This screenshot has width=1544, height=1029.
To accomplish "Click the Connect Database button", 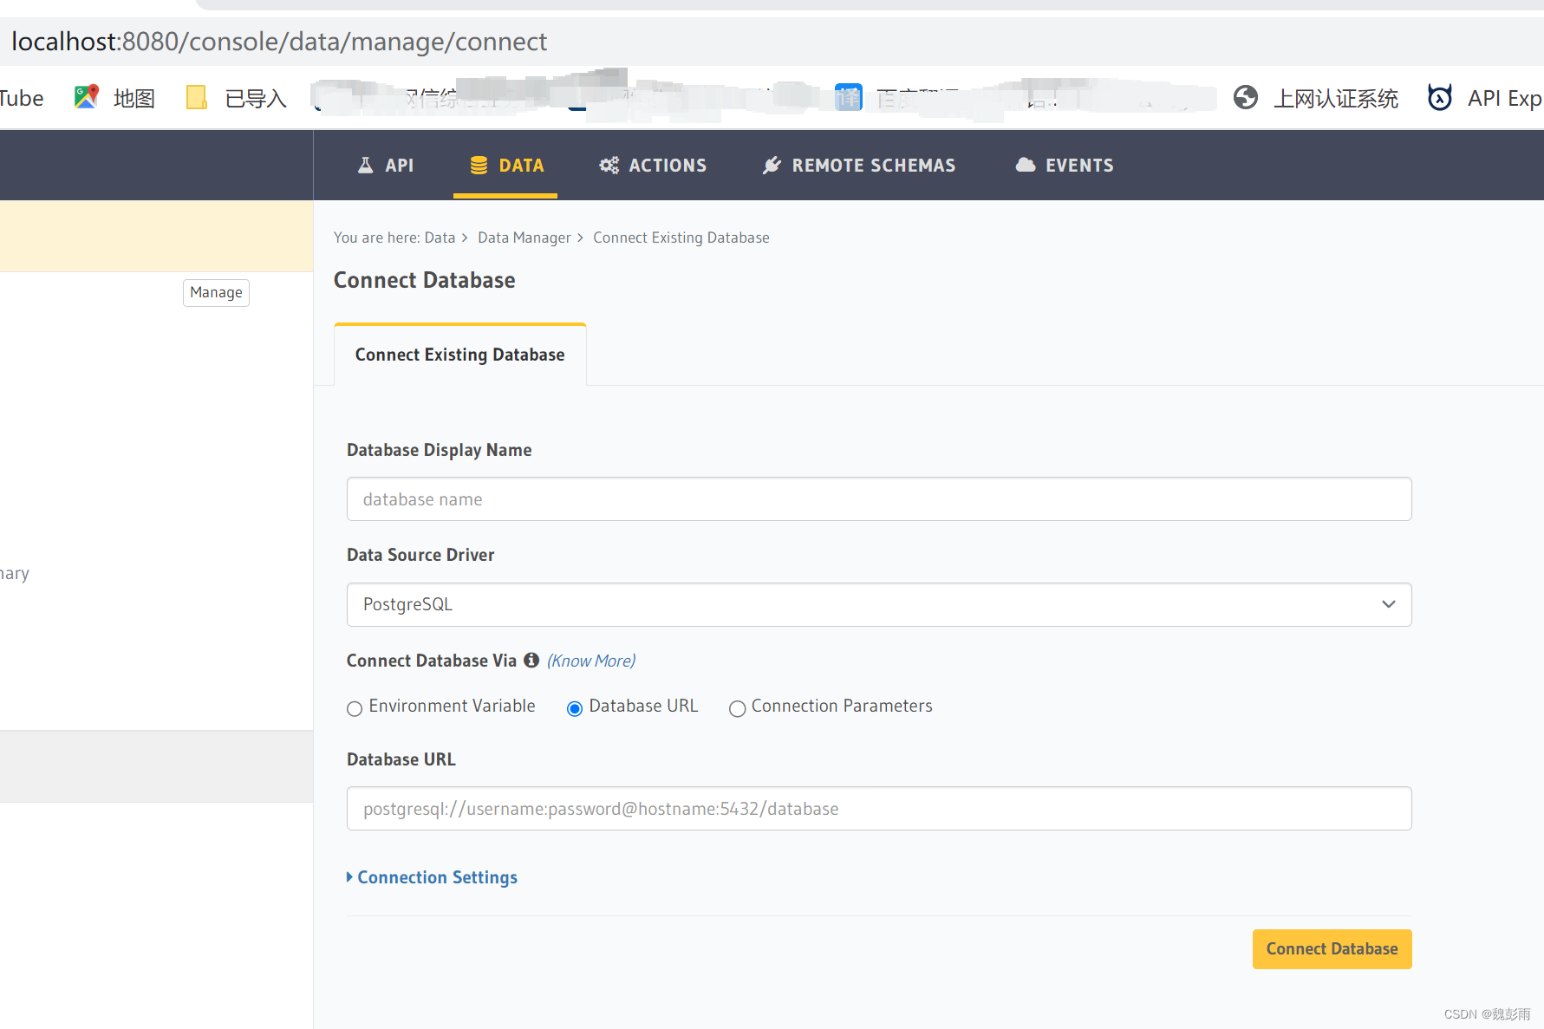I will point(1332,948).
